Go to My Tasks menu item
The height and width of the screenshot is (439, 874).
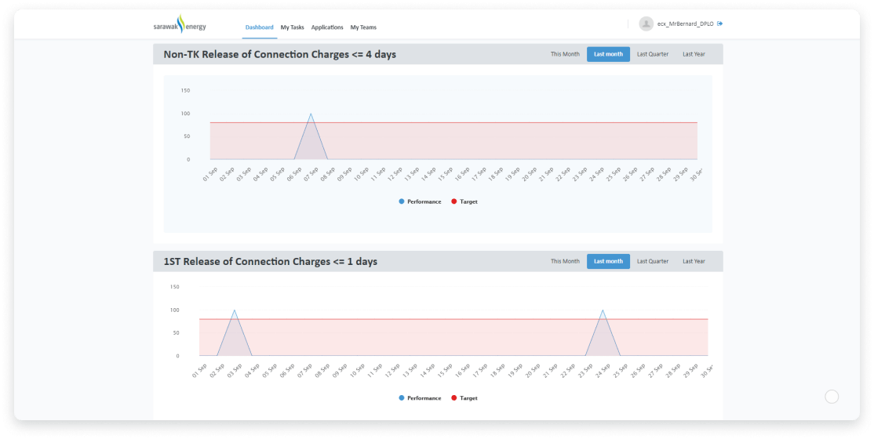pyautogui.click(x=292, y=27)
